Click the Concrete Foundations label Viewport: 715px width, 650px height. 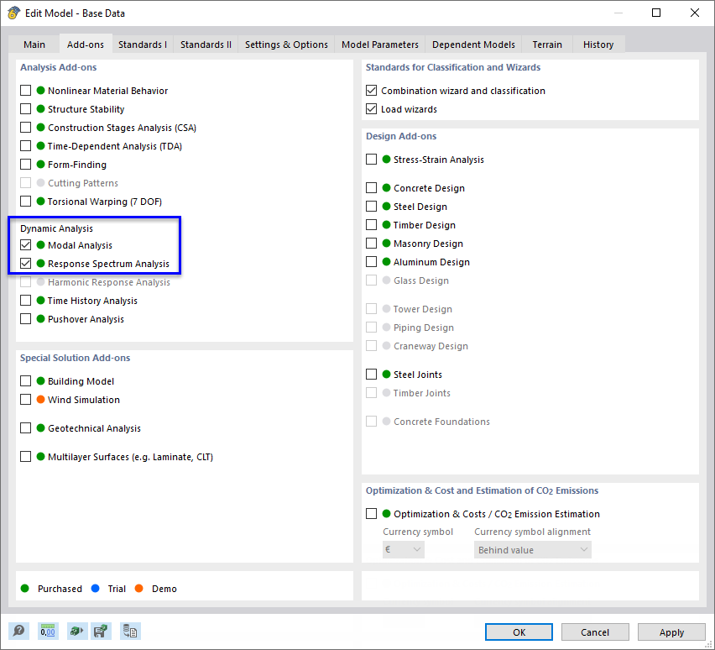pyautogui.click(x=442, y=422)
